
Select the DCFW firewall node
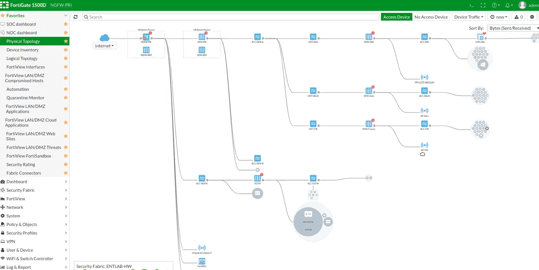pos(257,178)
